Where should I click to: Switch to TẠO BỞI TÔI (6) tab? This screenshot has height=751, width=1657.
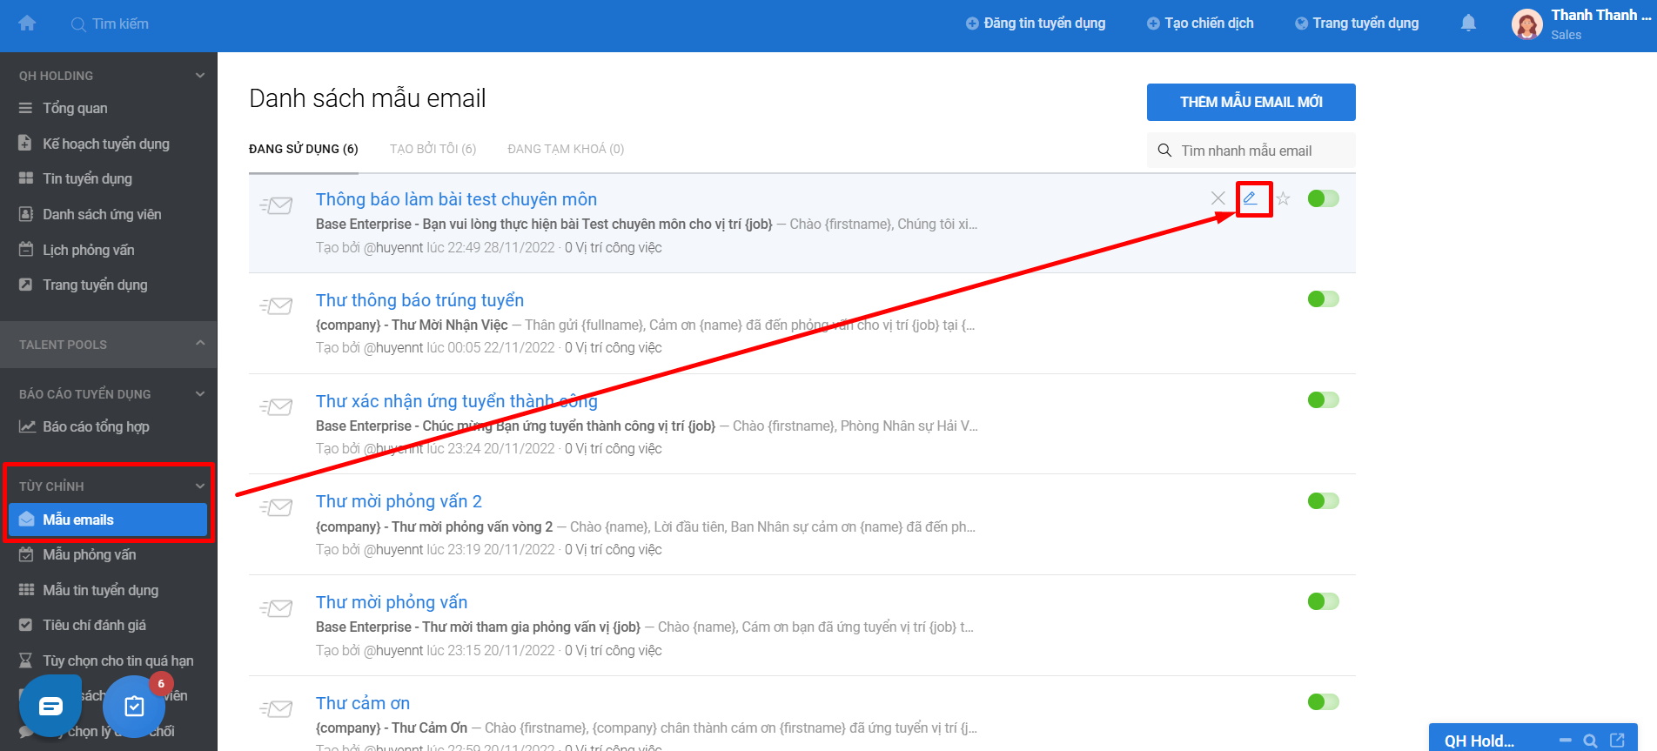pos(433,149)
